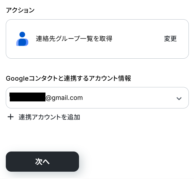Screen dimensions: 194x179
Task: Select the 連絡先グループ一覧を取得 action text
Action: click(74, 39)
